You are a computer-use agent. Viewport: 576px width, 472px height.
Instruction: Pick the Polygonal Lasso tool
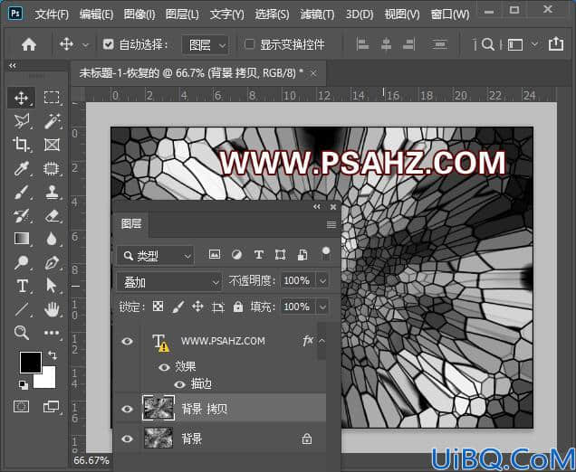[x=22, y=121]
